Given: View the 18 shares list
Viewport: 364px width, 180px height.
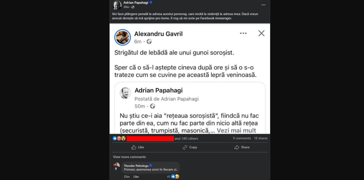Looking at the screenshot, I should pyautogui.click(x=261, y=138).
